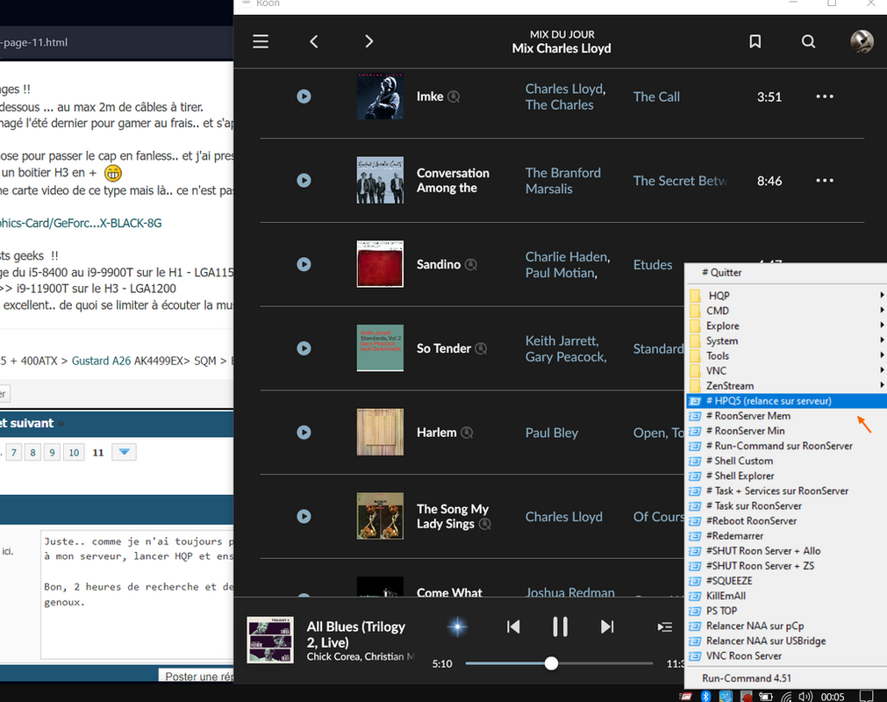Image resolution: width=887 pixels, height=702 pixels.
Task: Play Conversation Among the track
Action: [x=304, y=180]
